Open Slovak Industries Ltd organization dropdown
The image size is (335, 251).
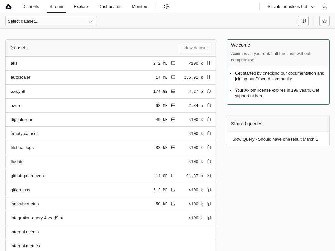pyautogui.click(x=291, y=7)
